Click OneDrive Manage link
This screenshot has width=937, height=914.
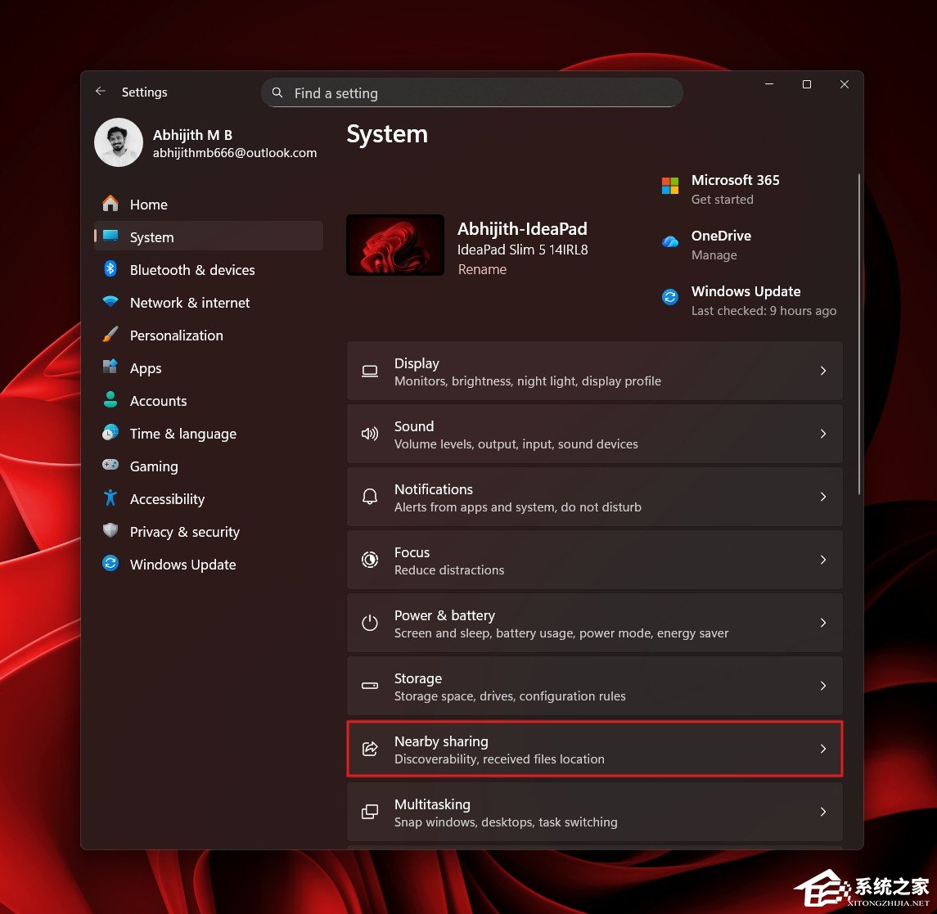click(714, 255)
